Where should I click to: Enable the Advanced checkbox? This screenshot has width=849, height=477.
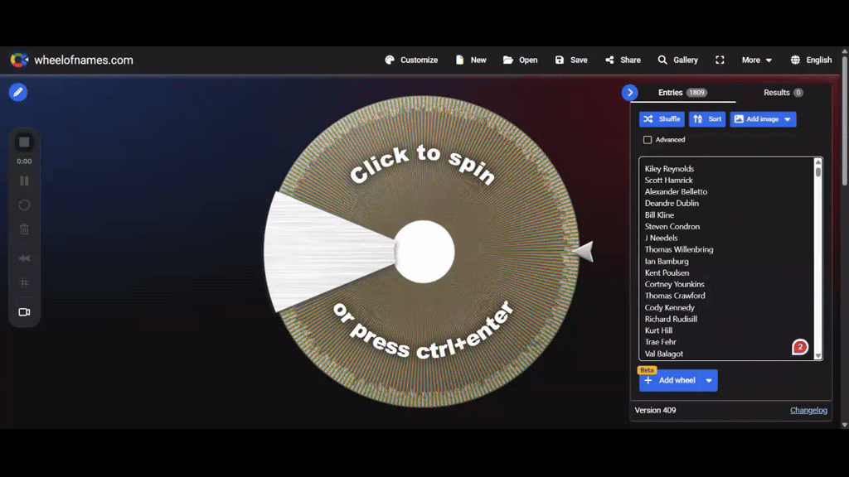tap(648, 139)
